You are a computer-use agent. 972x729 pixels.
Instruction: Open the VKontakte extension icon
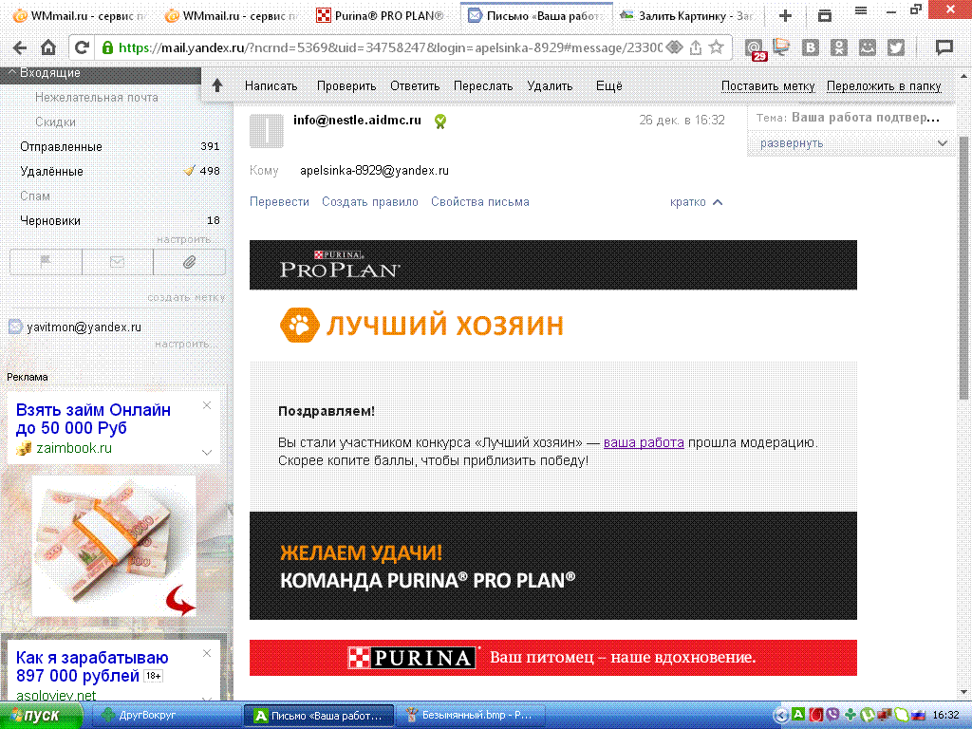[x=811, y=47]
